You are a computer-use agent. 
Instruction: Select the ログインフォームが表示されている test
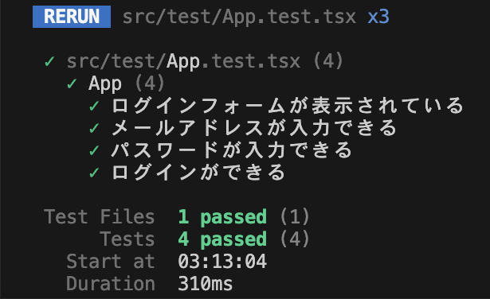pyautogui.click(x=288, y=106)
